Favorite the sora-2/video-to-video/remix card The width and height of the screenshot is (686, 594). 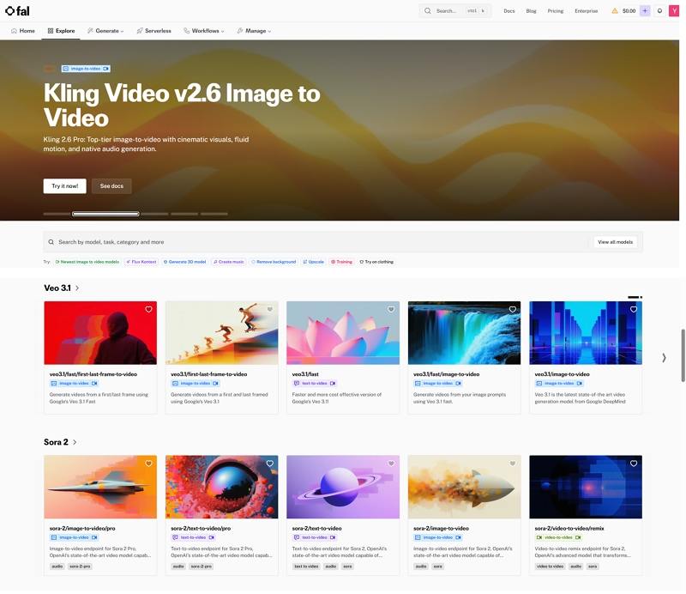click(634, 464)
